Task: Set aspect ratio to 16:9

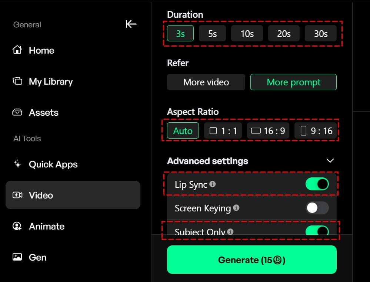Action: tap(268, 131)
